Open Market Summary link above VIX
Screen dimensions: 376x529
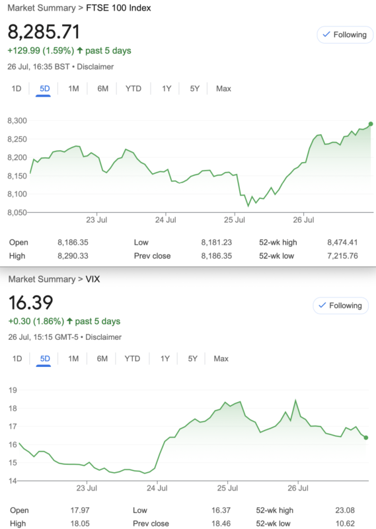[42, 279]
